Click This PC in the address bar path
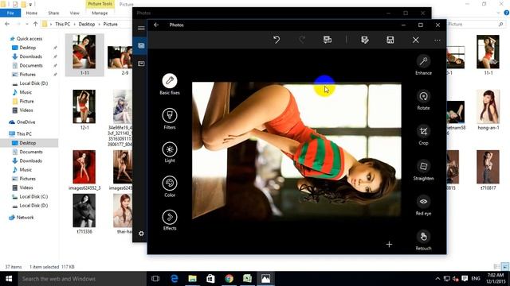Image resolution: width=510 pixels, height=286 pixels. coord(62,25)
